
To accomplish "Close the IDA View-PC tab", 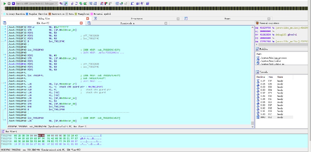I will point(81,23).
